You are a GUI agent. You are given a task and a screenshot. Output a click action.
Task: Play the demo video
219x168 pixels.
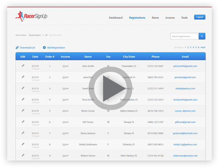[x=110, y=88]
